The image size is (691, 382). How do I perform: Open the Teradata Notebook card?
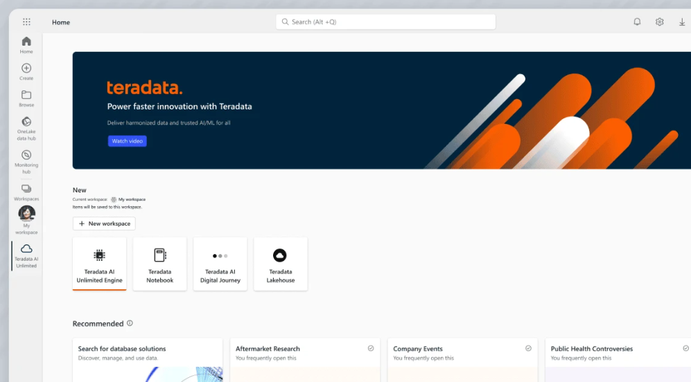(160, 264)
